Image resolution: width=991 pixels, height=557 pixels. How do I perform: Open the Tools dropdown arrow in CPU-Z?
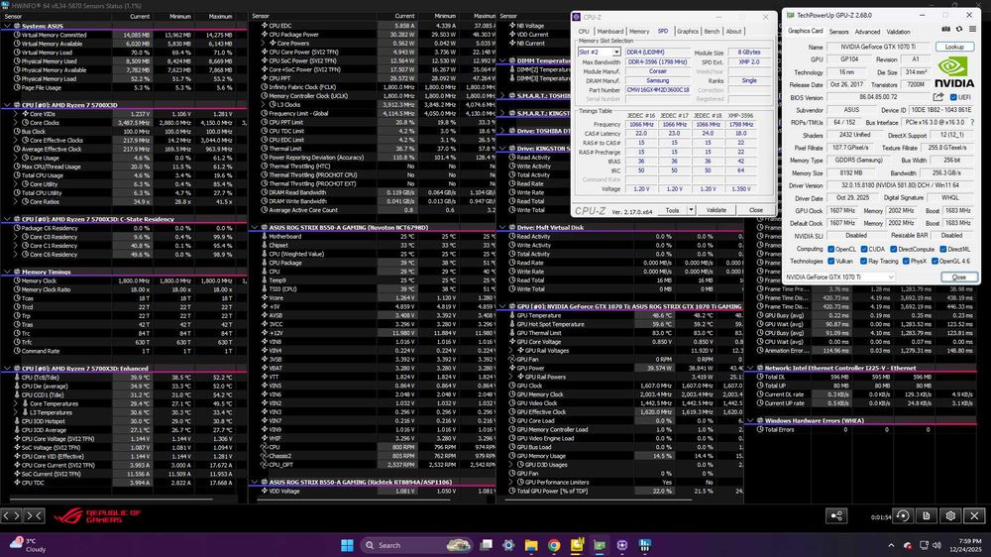click(691, 210)
